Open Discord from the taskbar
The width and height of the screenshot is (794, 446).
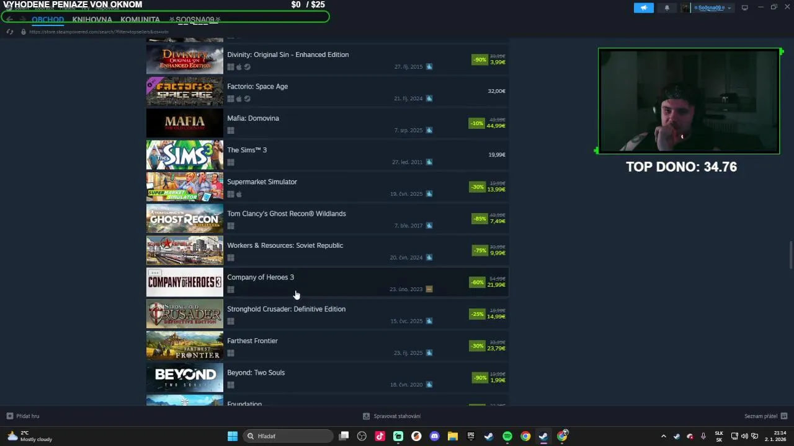point(434,436)
